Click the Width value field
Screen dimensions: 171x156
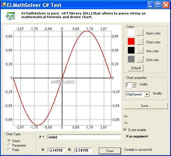[x=129, y=85]
